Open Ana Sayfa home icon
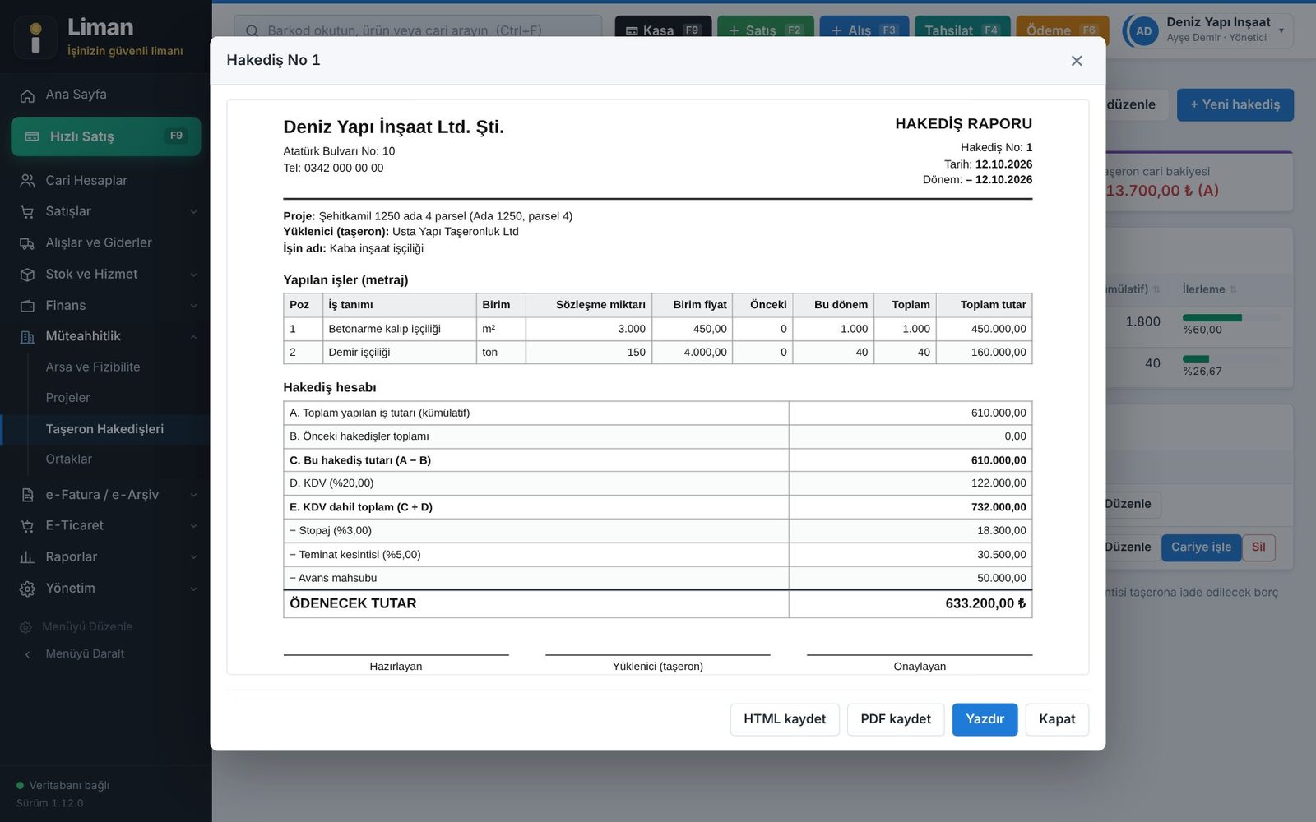The height and width of the screenshot is (822, 1316). pos(27,95)
